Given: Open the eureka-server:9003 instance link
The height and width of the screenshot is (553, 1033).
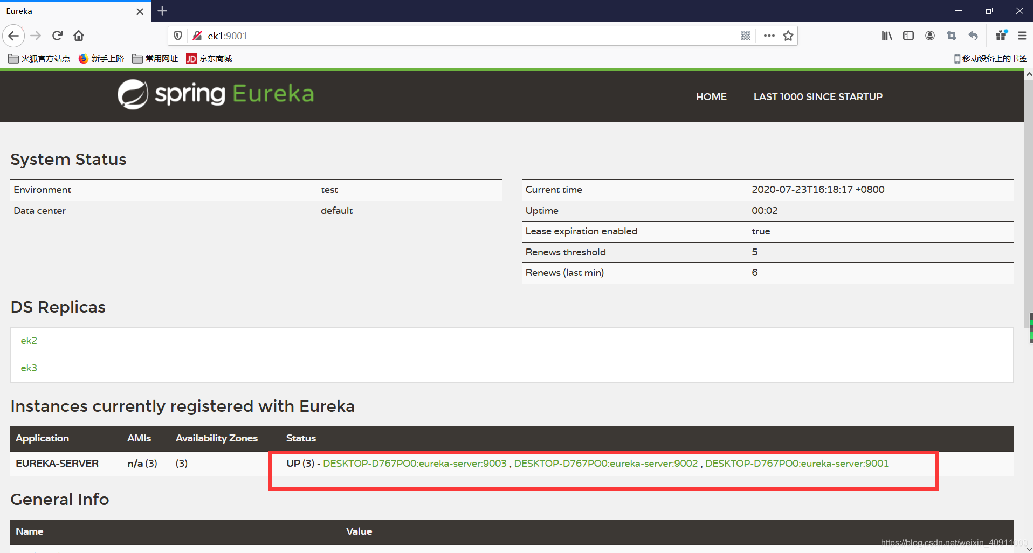Looking at the screenshot, I should click(415, 464).
